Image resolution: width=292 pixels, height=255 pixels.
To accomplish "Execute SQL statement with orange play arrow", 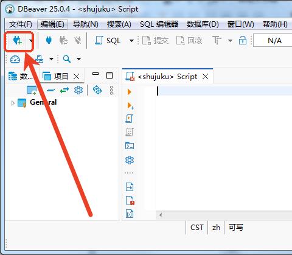I will [x=130, y=92].
